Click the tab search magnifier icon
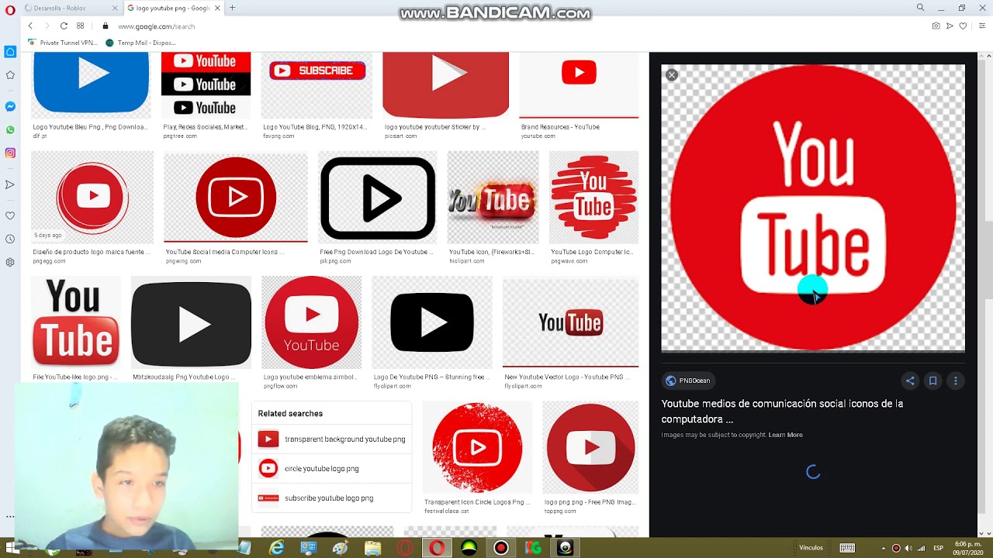993x558 pixels. click(x=920, y=8)
